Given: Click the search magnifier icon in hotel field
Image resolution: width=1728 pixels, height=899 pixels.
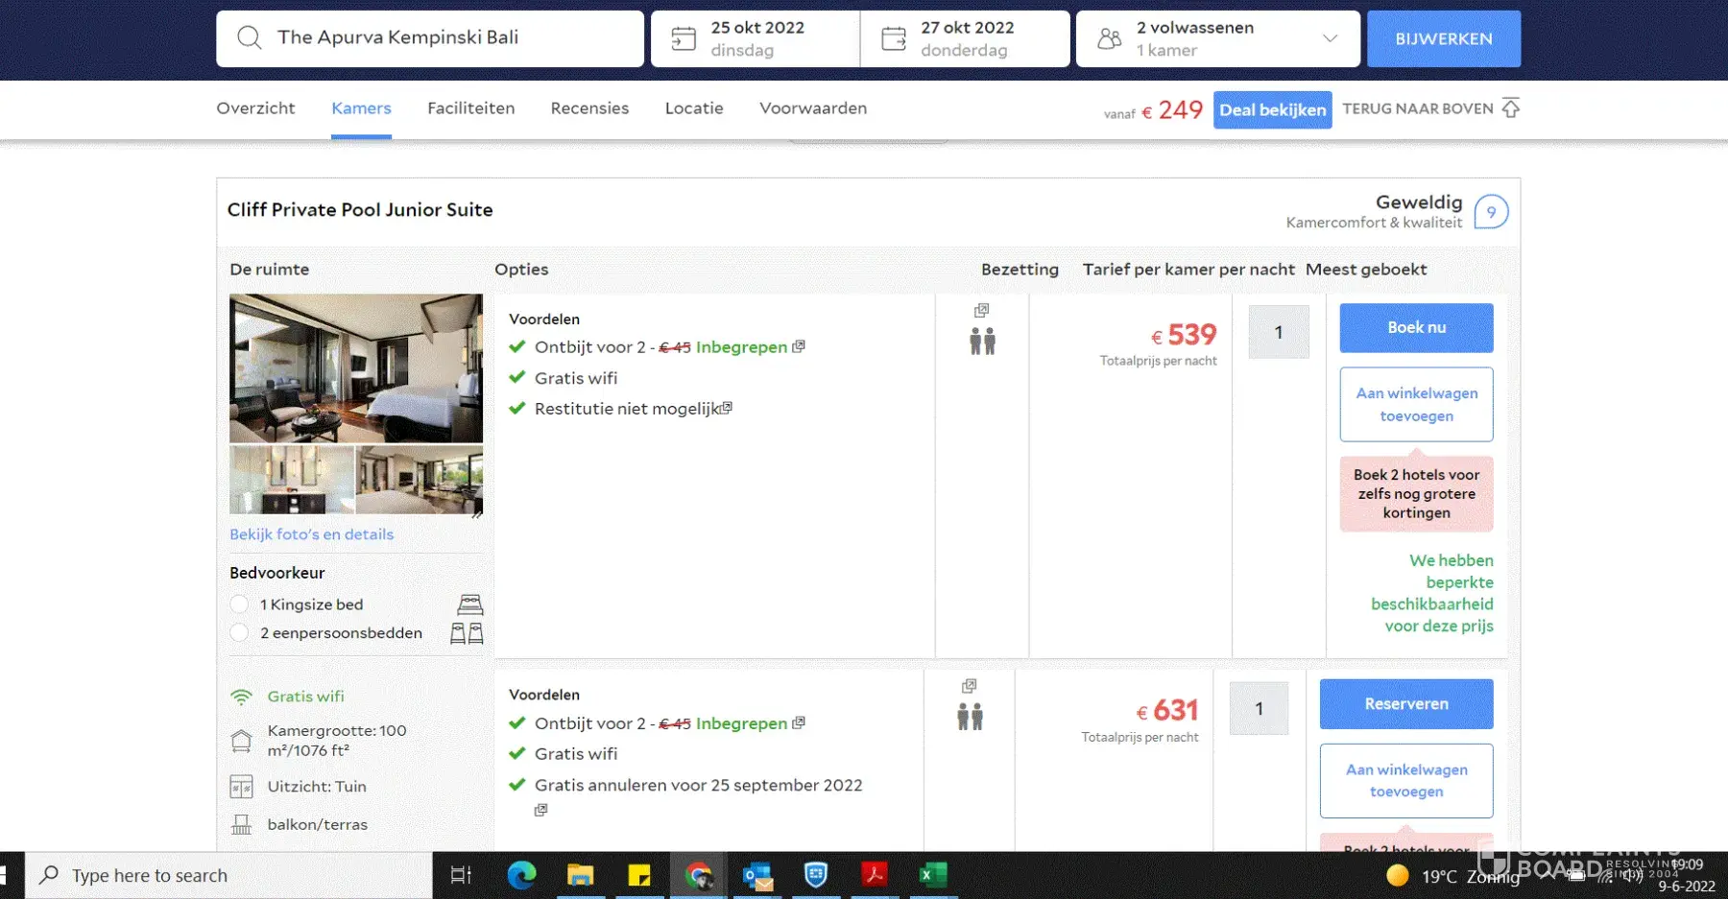Looking at the screenshot, I should tap(250, 37).
